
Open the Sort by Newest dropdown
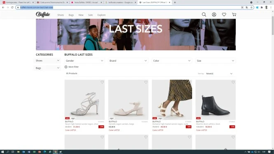pyautogui.click(x=219, y=74)
